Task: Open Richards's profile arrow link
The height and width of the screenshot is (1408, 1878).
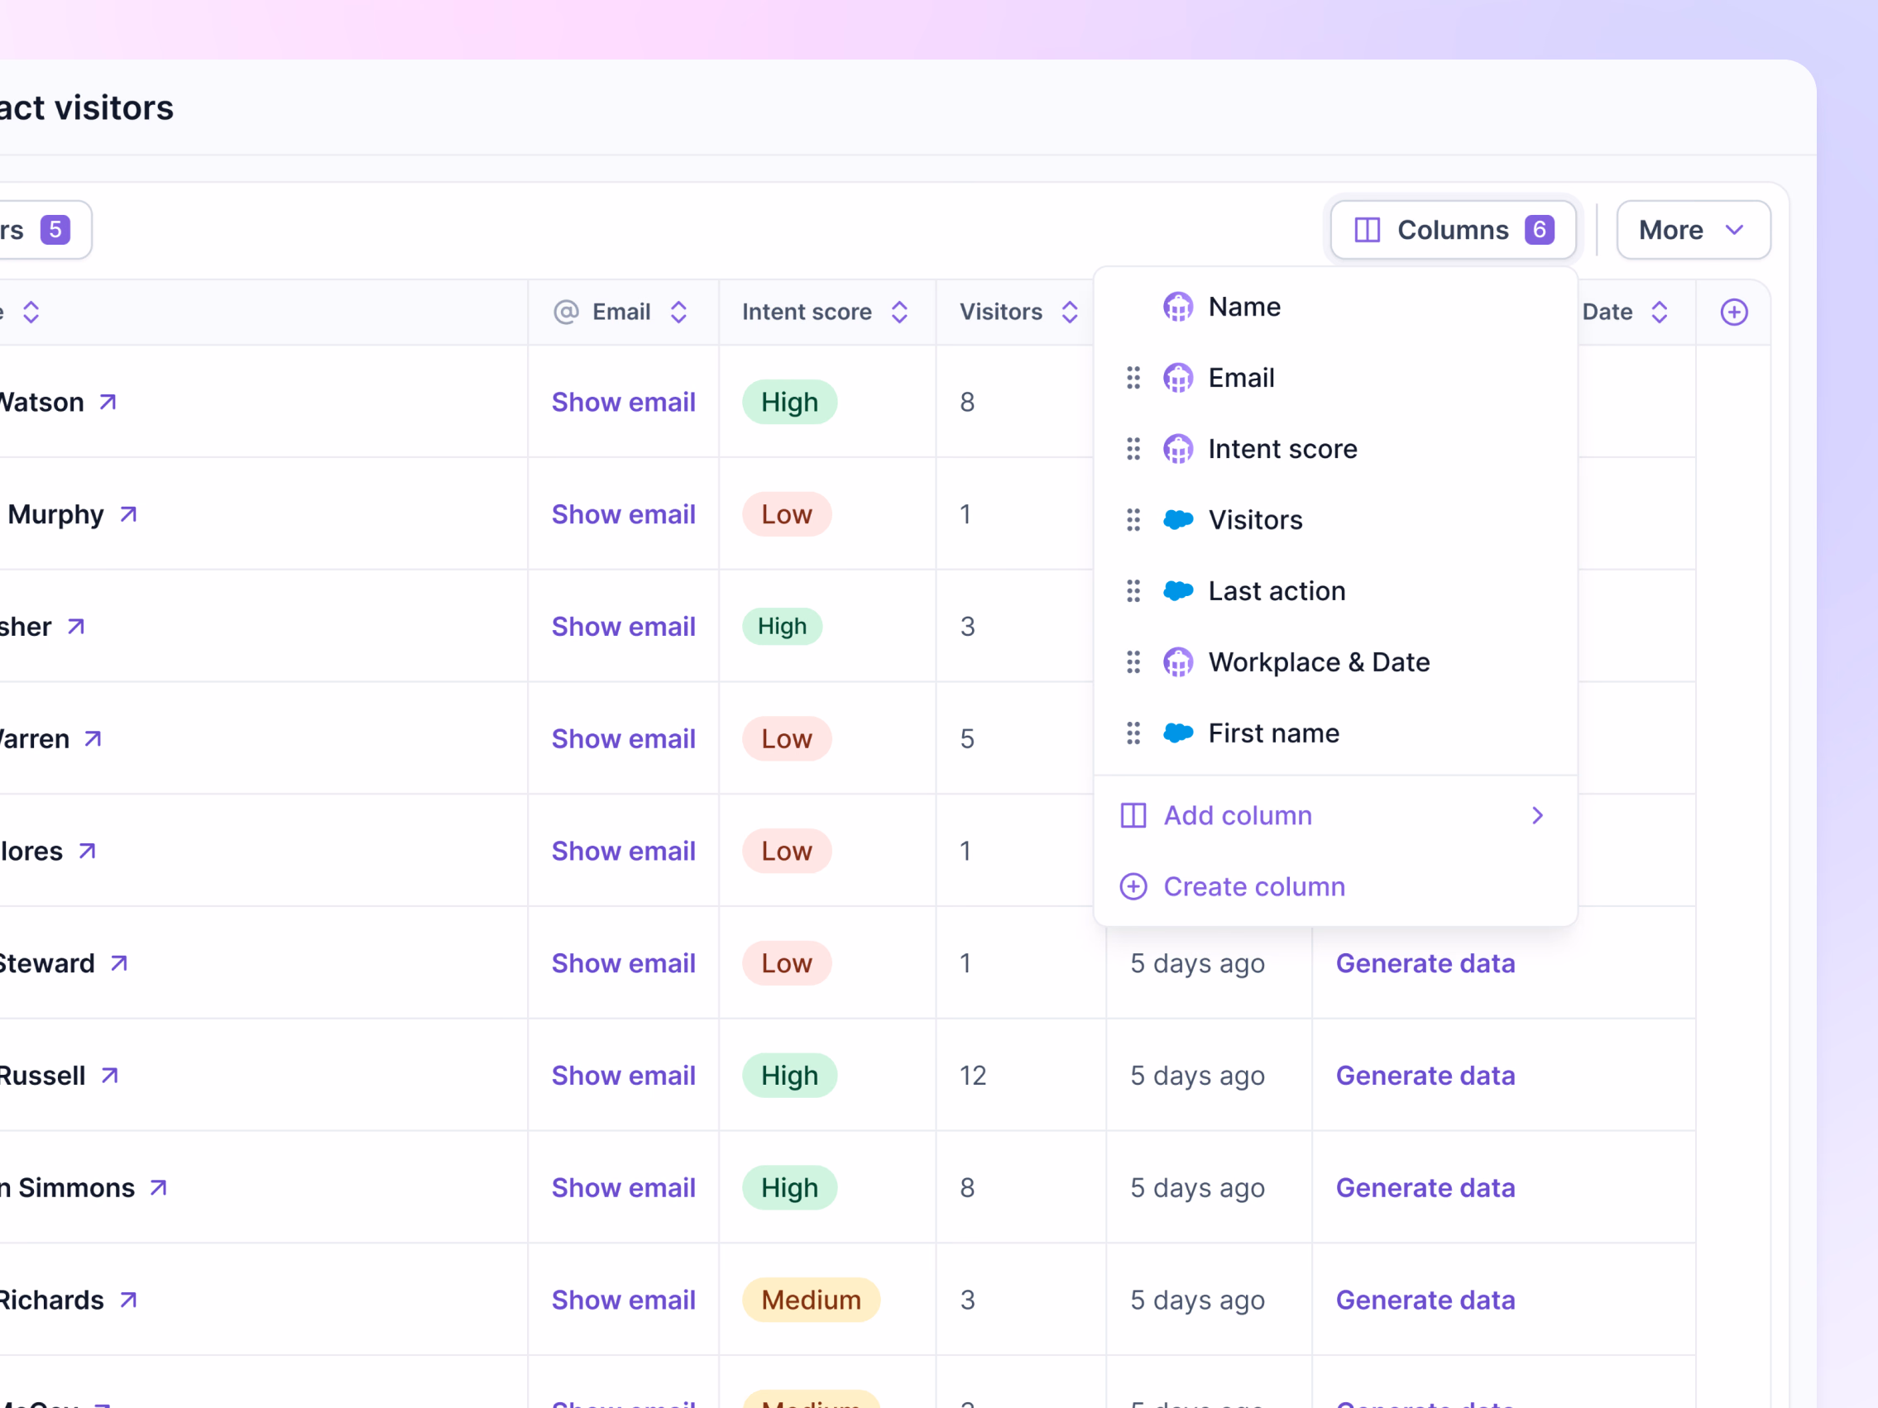Action: pos(128,1301)
